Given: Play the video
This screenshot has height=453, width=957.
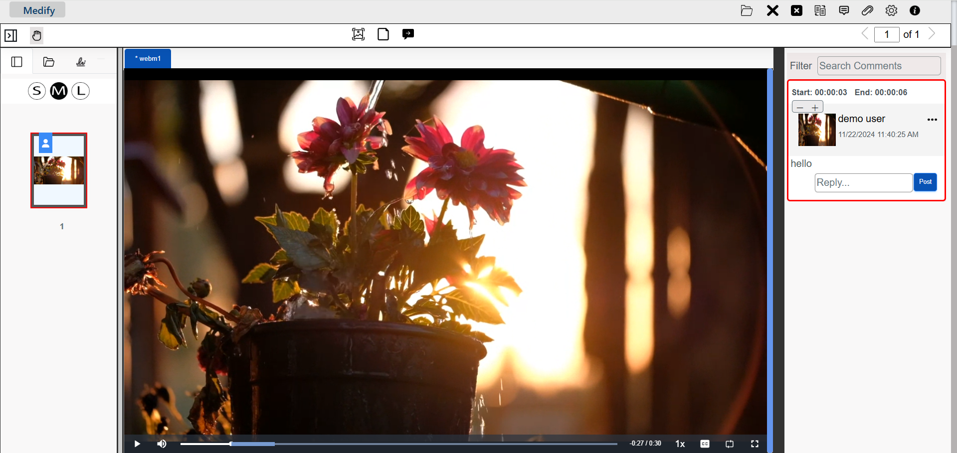Looking at the screenshot, I should point(137,444).
